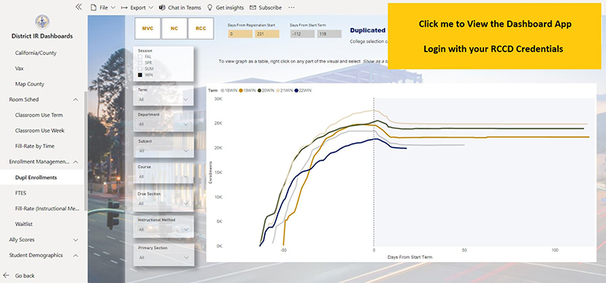Image resolution: width=606 pixels, height=283 pixels.
Task: Tick the SUM session checkbox
Action: [141, 69]
